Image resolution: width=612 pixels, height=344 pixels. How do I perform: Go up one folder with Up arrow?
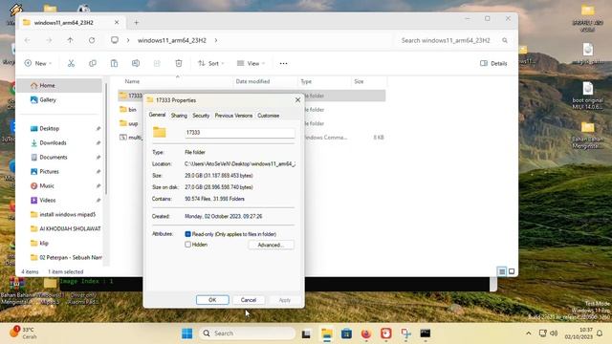pos(70,40)
